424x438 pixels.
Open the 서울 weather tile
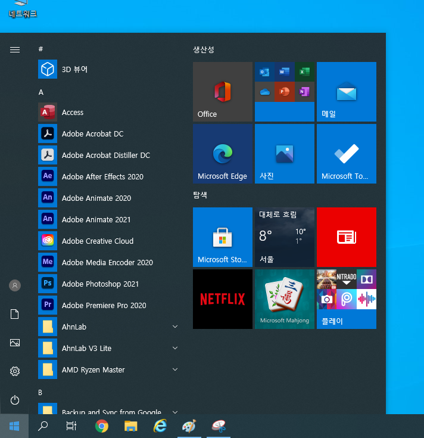click(285, 237)
